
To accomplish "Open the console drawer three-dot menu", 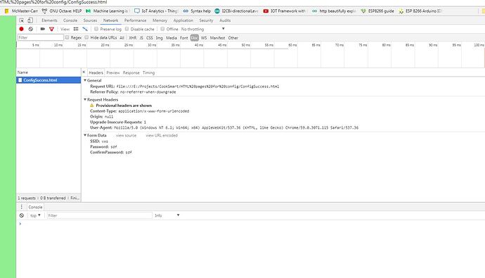I will pyautogui.click(x=21, y=207).
